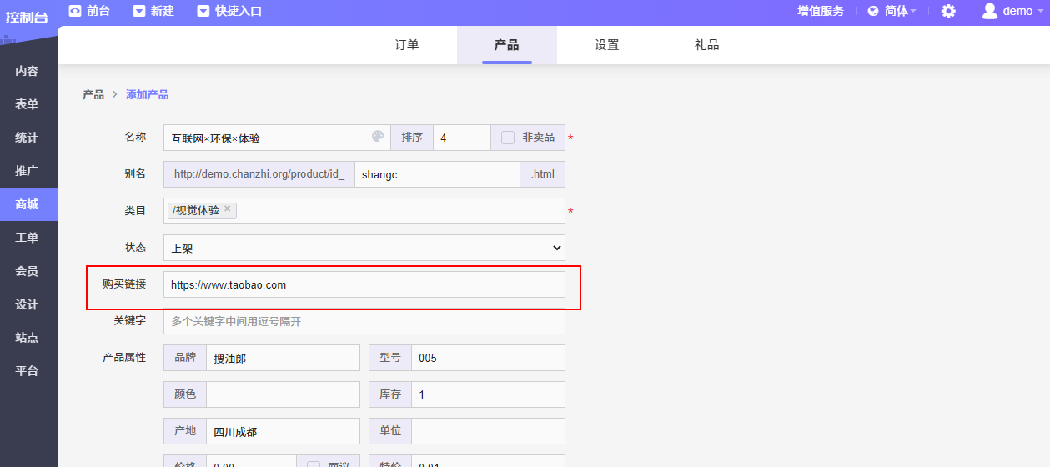Open the 类目 category selector
Image resolution: width=1050 pixels, height=467 pixels.
(400, 211)
